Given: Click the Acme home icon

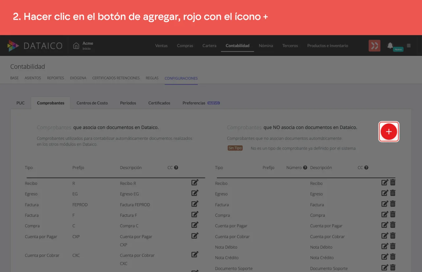Looking at the screenshot, I should 76,46.
